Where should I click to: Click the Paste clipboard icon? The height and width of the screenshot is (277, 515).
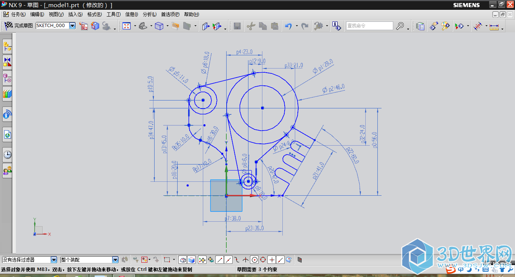(274, 26)
